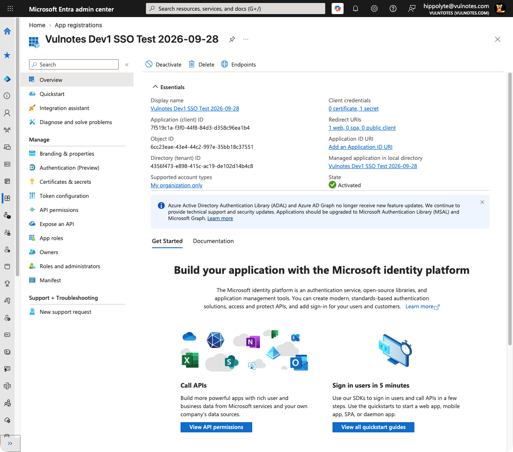Click Deactivate in the command bar
513x452 pixels.
point(163,64)
